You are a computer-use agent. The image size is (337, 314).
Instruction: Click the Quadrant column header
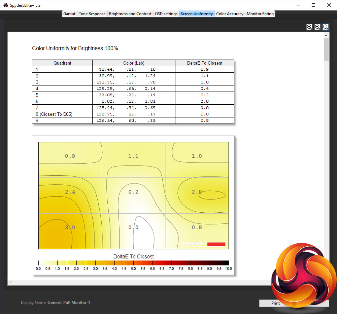tap(62, 63)
